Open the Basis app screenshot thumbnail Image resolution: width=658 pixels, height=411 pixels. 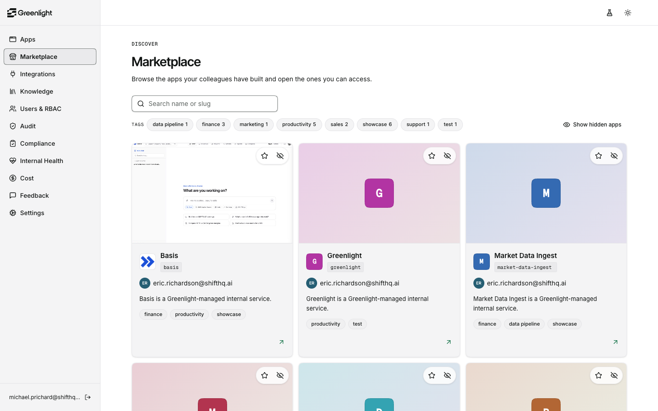click(x=212, y=193)
